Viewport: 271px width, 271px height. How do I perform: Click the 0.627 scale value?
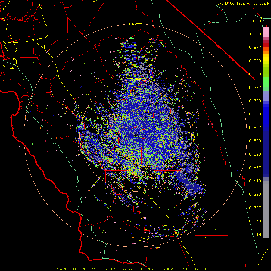(x=255, y=128)
